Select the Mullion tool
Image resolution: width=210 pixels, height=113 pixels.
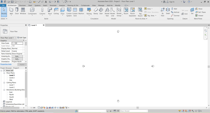(81, 11)
